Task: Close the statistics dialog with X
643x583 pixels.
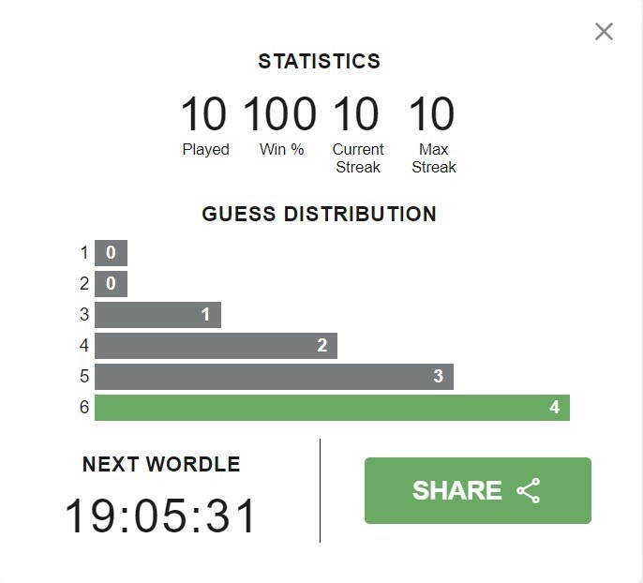Action: pos(604,32)
